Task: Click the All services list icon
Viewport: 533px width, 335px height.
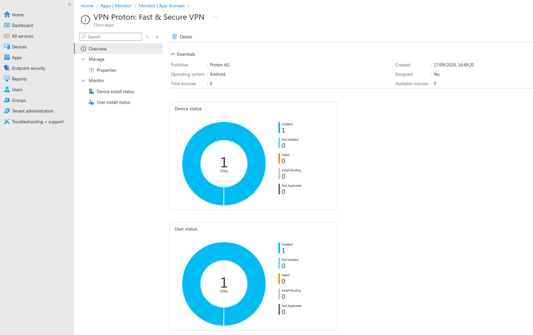Action: (x=7, y=36)
